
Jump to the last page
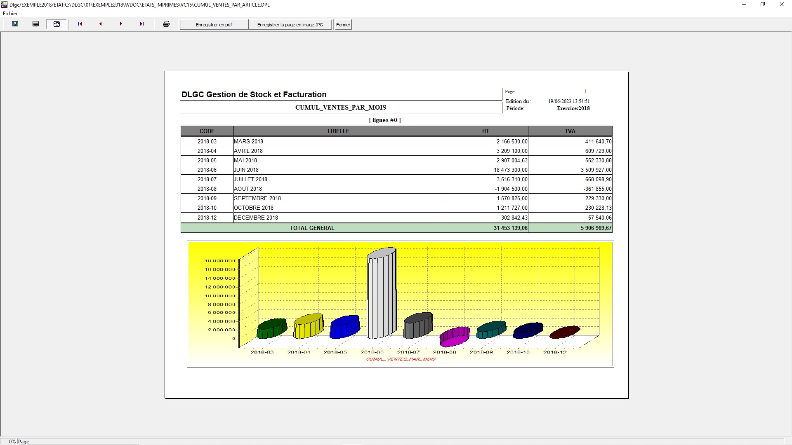[x=141, y=24]
